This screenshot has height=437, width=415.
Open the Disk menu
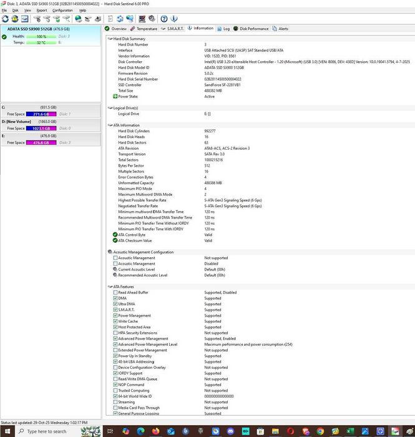(16, 11)
